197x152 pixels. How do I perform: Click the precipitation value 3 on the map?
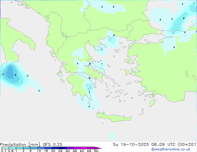tap(15, 75)
